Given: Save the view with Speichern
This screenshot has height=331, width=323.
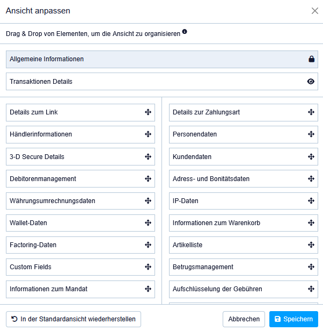Looking at the screenshot, I should tap(293, 319).
